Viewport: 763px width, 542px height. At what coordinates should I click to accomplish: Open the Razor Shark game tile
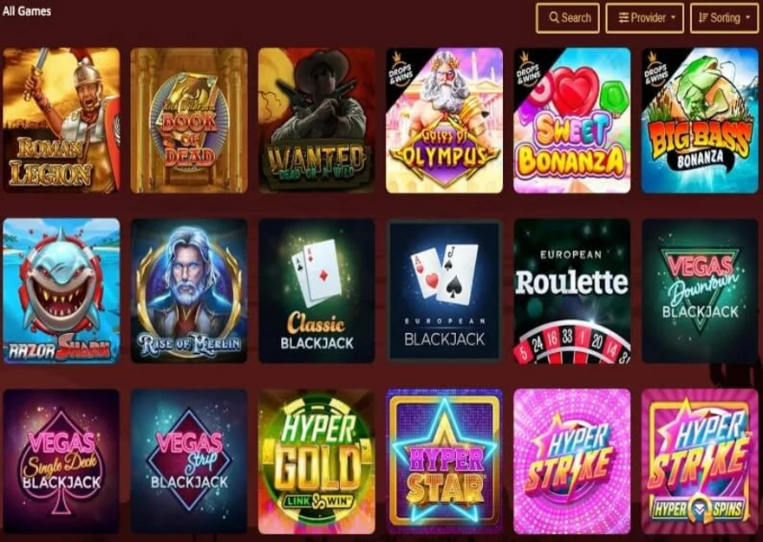[x=62, y=291]
